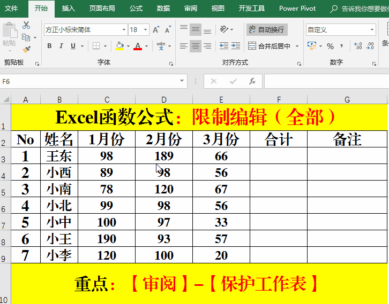Click the align right icon
The width and height of the screenshot is (389, 304).
point(207,46)
